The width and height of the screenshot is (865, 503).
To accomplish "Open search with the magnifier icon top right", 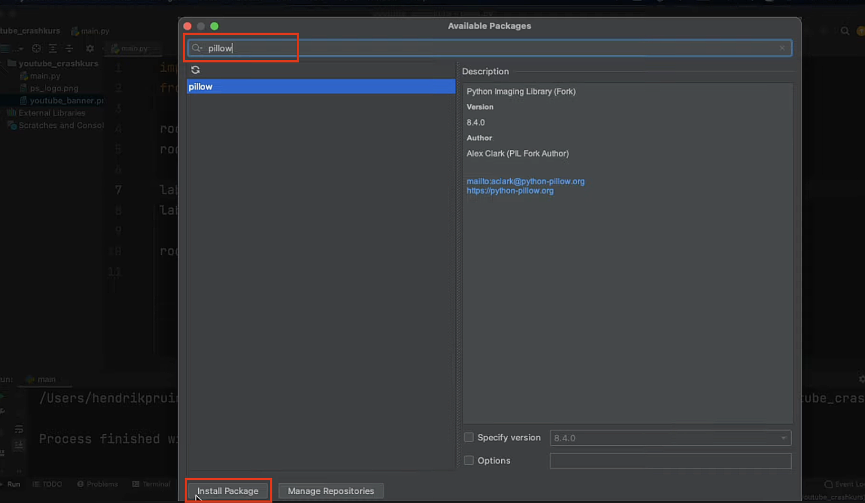I will click(845, 31).
